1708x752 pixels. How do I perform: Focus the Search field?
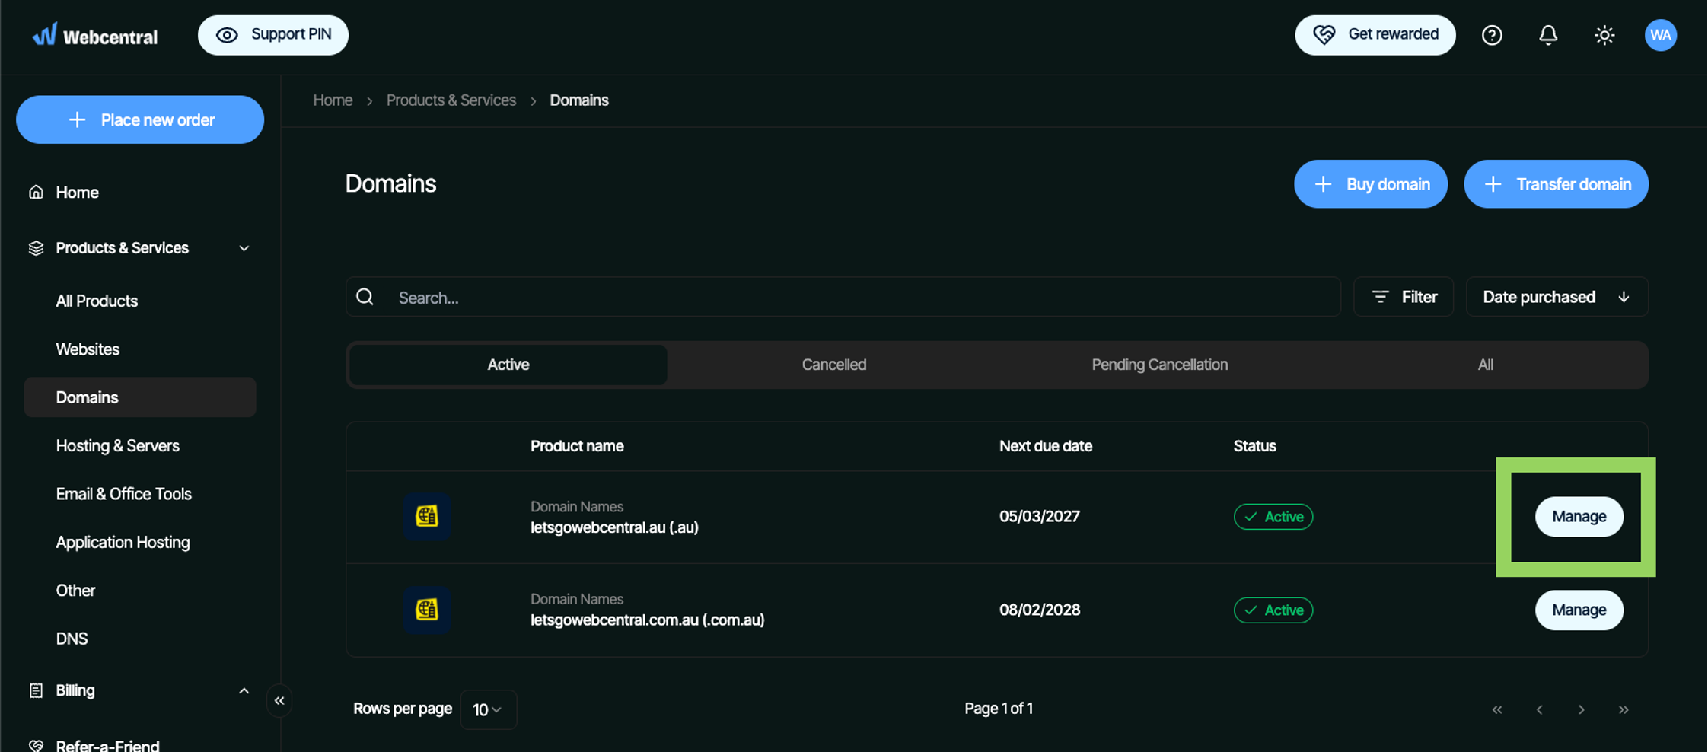point(843,297)
